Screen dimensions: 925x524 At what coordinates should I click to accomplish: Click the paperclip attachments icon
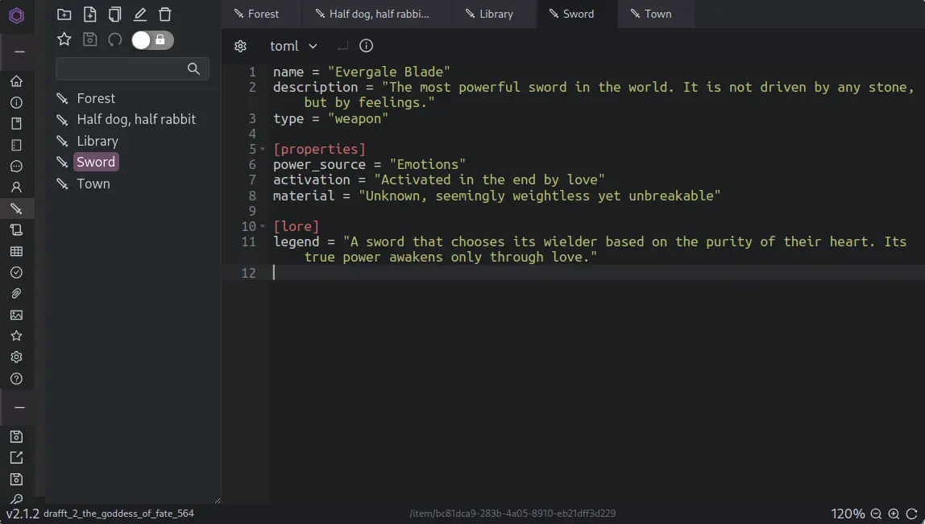pyautogui.click(x=16, y=294)
